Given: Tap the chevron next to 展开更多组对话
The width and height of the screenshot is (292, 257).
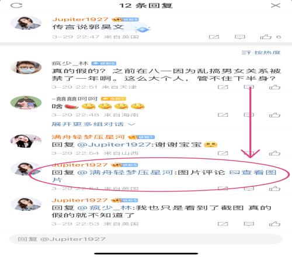Looking at the screenshot, I should coord(132,124).
